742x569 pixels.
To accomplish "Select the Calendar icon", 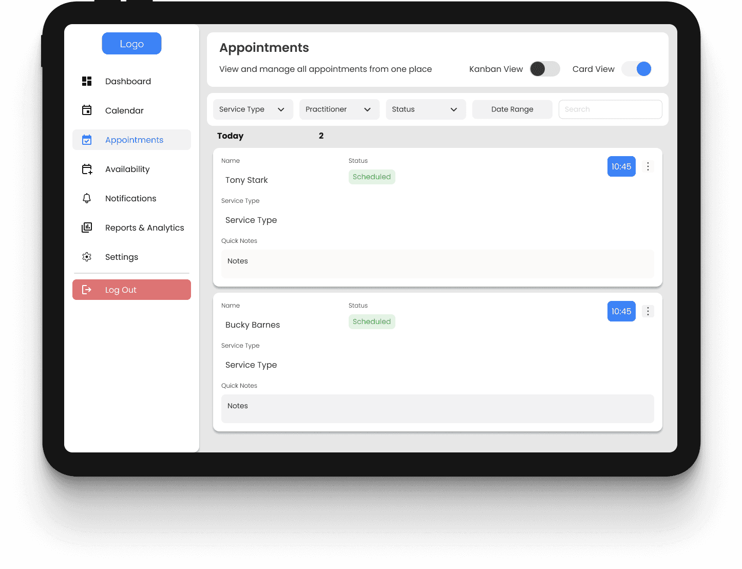I will coord(87,110).
